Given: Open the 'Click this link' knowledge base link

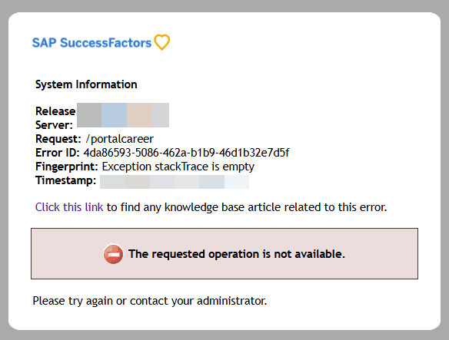Looking at the screenshot, I should [69, 207].
